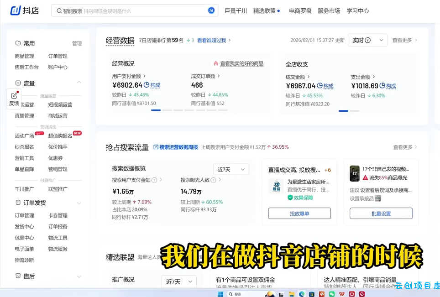440x297 pixels.
Task: Click the 投放爆单 button
Action: point(299,214)
